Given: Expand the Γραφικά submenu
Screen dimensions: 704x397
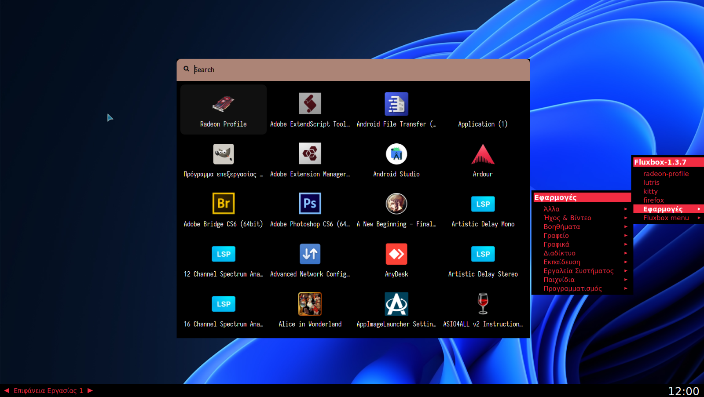Looking at the screenshot, I should [x=581, y=244].
